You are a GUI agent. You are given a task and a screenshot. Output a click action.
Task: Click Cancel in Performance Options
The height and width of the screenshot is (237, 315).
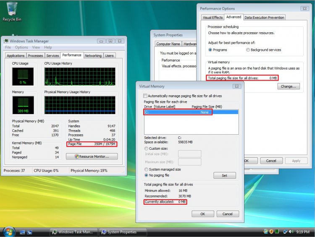[271, 161]
